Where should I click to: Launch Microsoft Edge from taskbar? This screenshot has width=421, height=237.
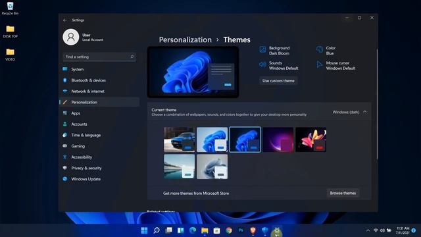click(x=193, y=230)
